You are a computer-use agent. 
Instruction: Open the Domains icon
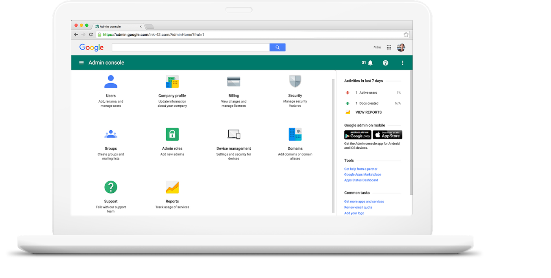[x=295, y=134]
